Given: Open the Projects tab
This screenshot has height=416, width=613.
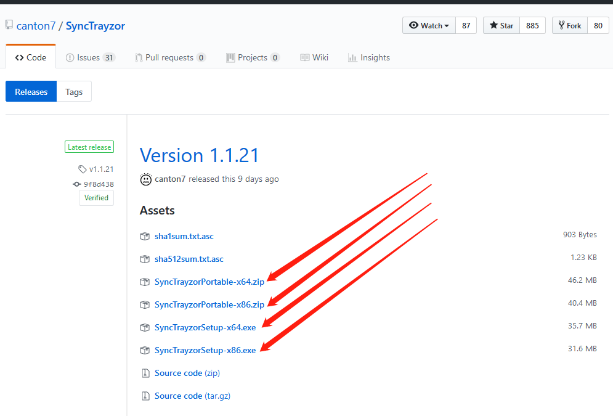Looking at the screenshot, I should 253,57.
